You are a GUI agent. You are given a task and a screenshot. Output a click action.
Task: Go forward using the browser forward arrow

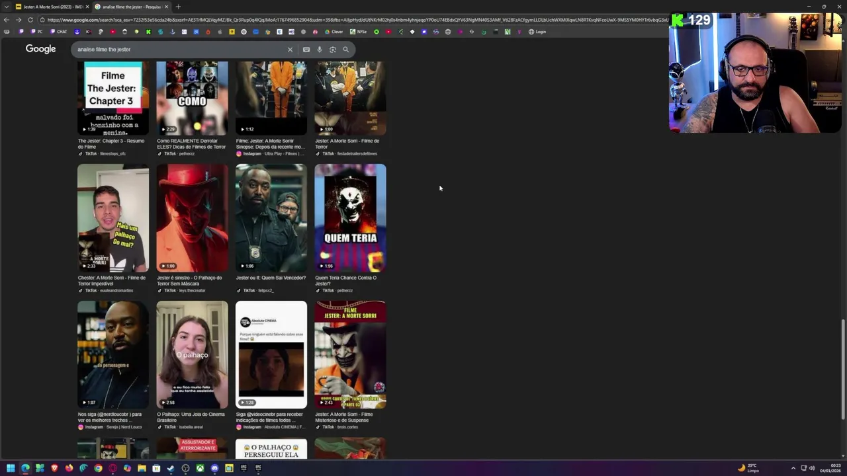coord(19,20)
